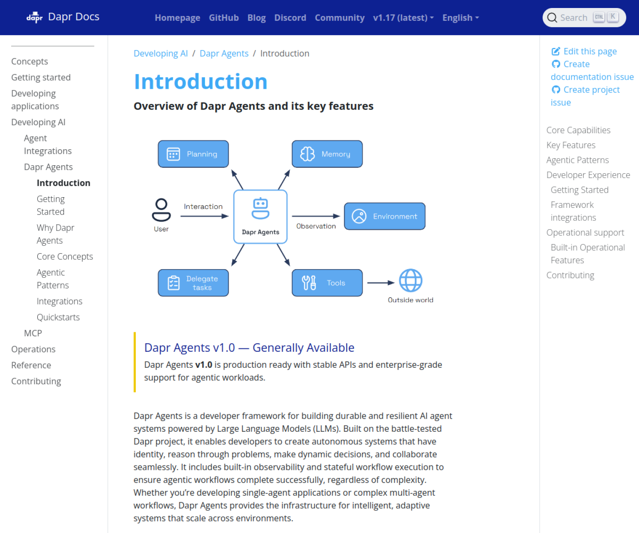Open Developing applications in the sidebar

pyautogui.click(x=35, y=100)
